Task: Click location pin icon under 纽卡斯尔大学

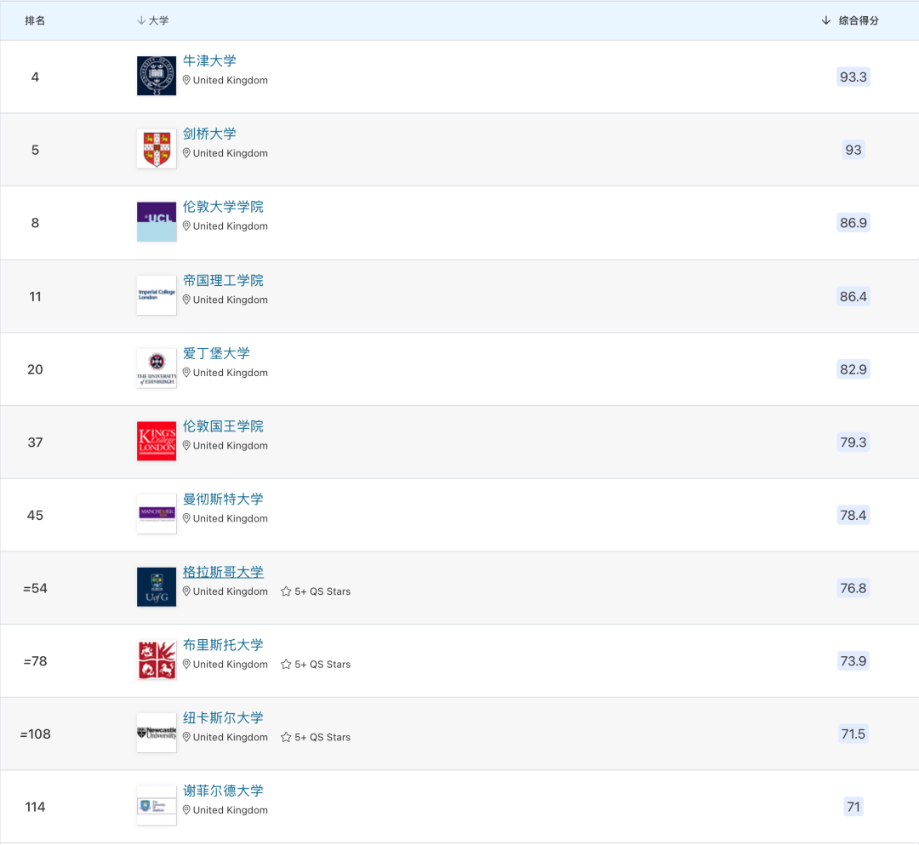Action: (x=186, y=737)
